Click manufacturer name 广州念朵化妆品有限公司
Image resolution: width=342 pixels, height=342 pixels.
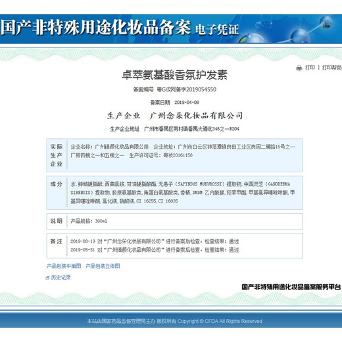click(196, 116)
